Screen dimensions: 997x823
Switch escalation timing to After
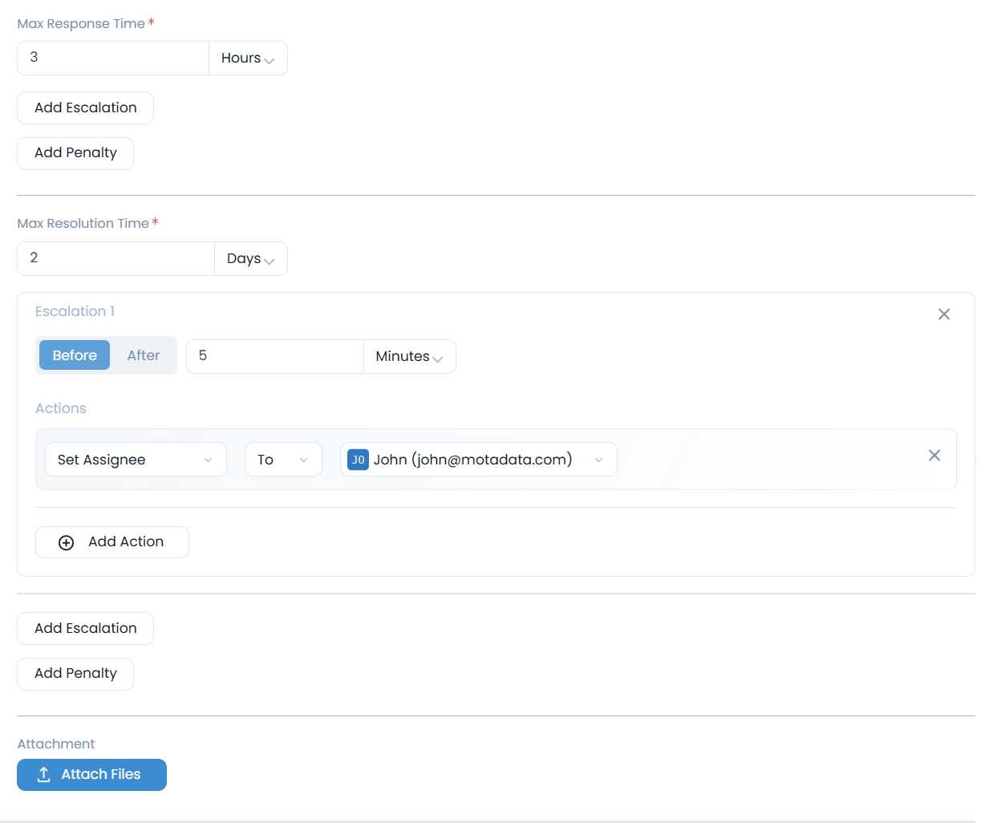(144, 355)
